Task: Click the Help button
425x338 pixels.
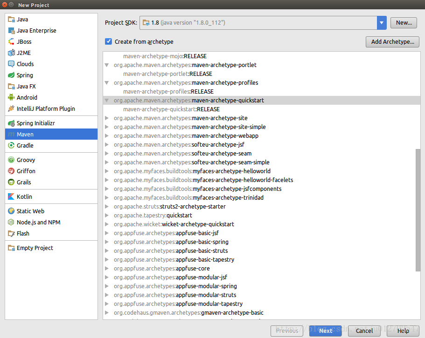Action: [403, 331]
